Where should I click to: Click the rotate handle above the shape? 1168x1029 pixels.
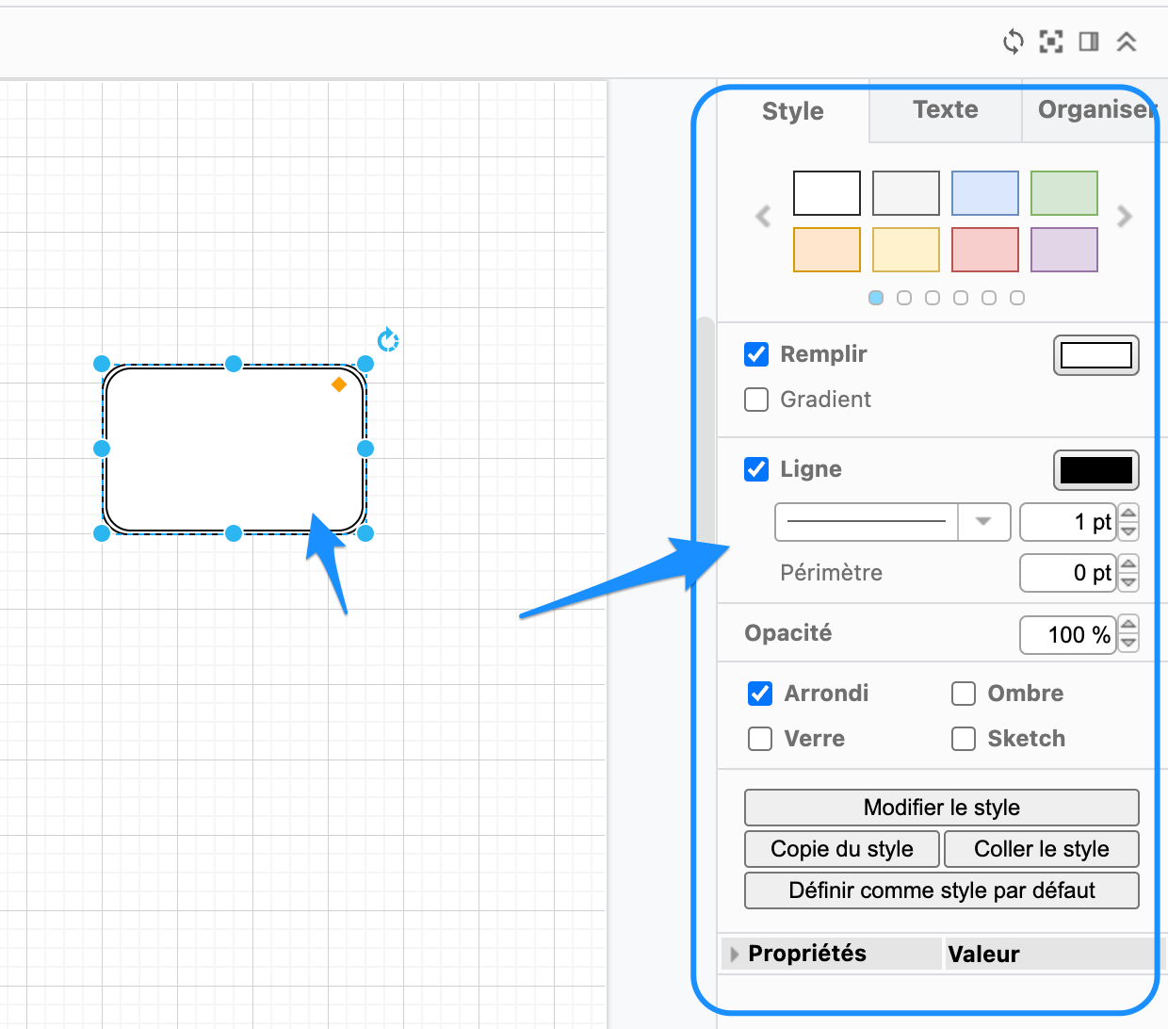(x=388, y=339)
